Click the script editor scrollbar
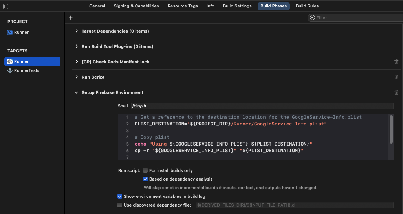 click(x=391, y=130)
